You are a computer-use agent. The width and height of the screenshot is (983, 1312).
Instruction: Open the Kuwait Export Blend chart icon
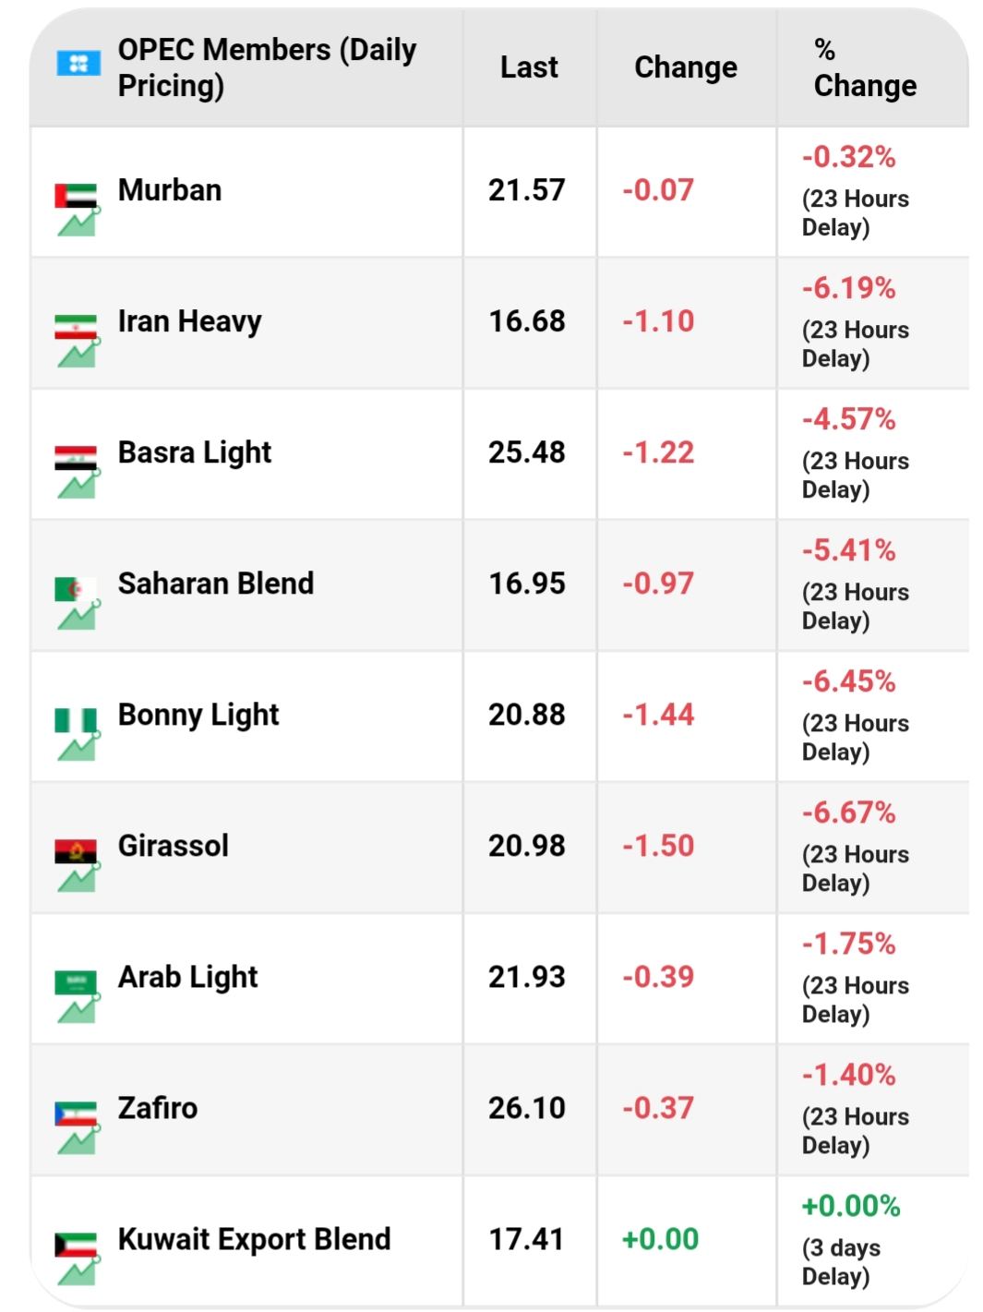78,1271
